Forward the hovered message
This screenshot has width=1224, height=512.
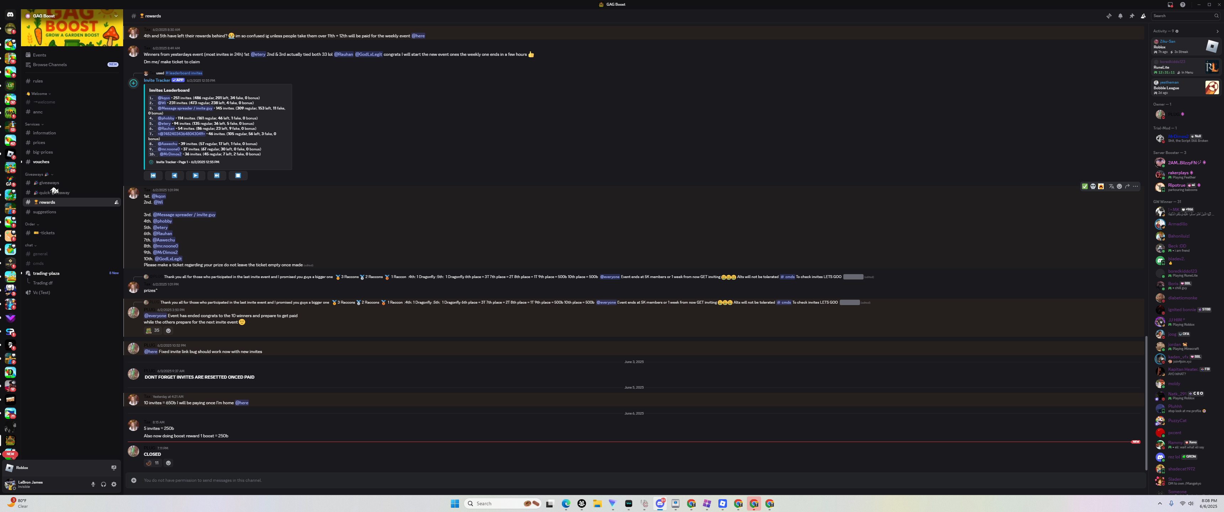tap(1128, 187)
